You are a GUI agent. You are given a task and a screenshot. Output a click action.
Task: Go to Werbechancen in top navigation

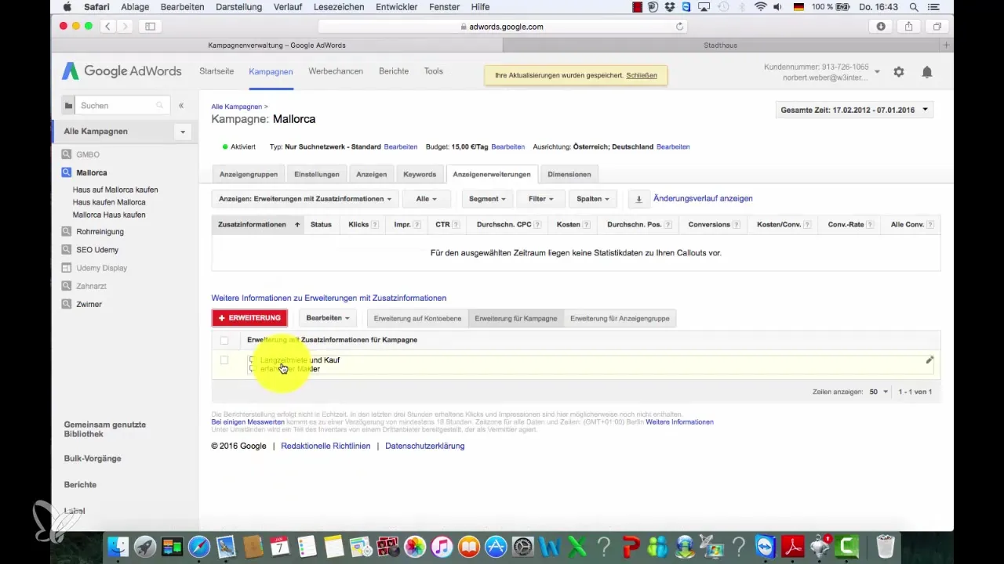(x=336, y=71)
